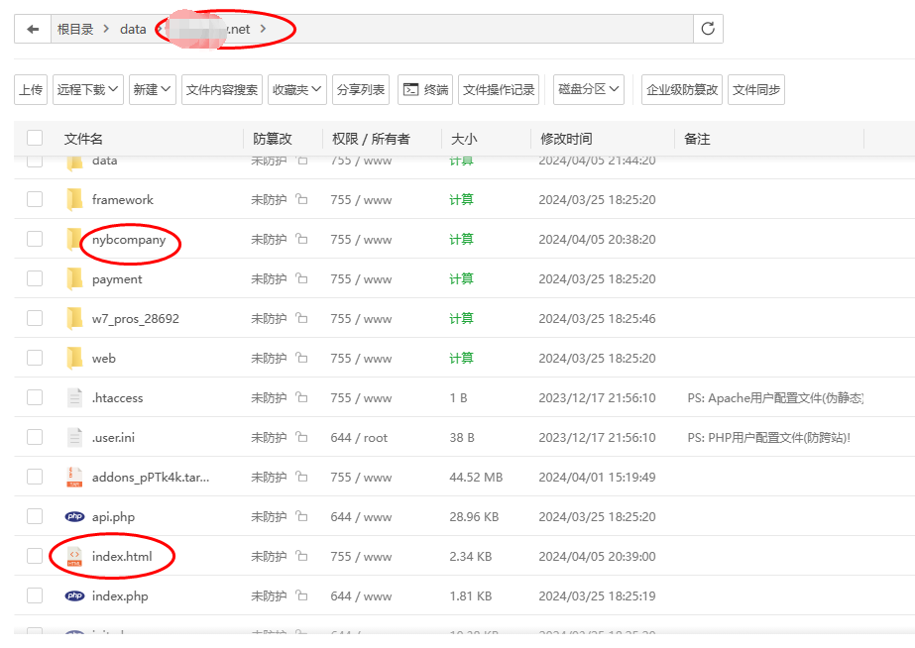
Task: Select the .htaccess checkbox
Action: click(35, 397)
